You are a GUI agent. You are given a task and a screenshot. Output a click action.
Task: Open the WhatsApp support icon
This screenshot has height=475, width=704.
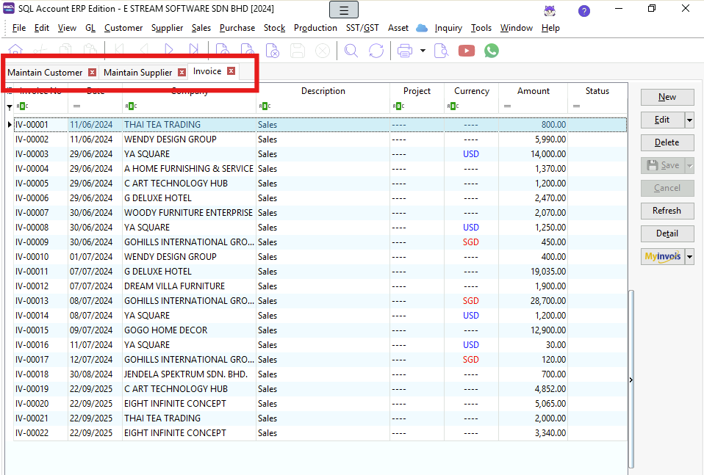point(491,51)
